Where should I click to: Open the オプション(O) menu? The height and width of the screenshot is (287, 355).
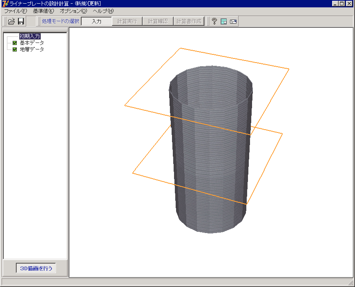point(74,11)
